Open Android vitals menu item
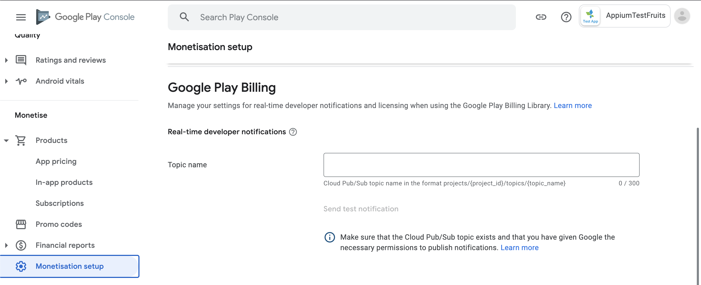Viewport: 701px width, 285px height. [x=60, y=81]
